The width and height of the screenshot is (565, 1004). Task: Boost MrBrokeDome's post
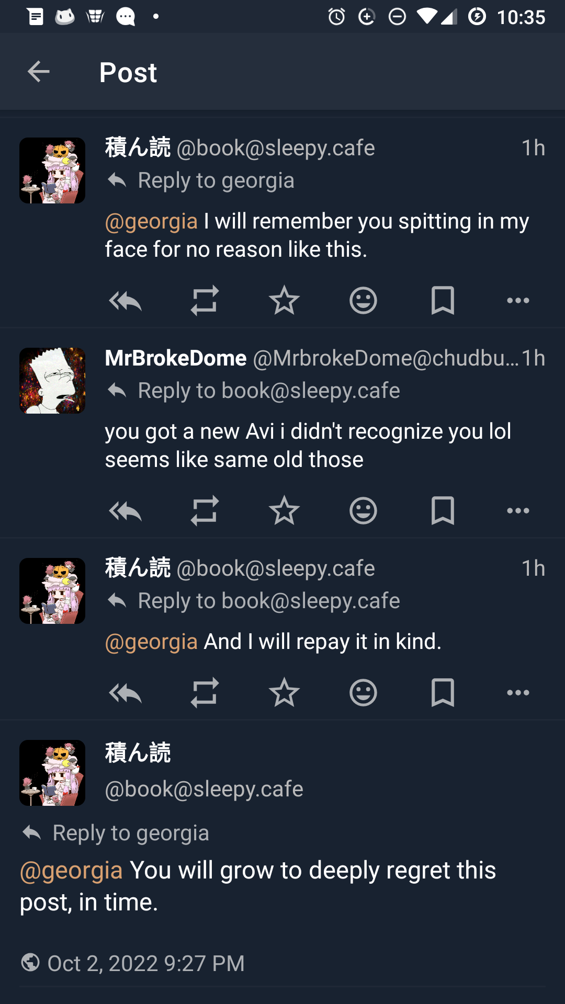[205, 511]
